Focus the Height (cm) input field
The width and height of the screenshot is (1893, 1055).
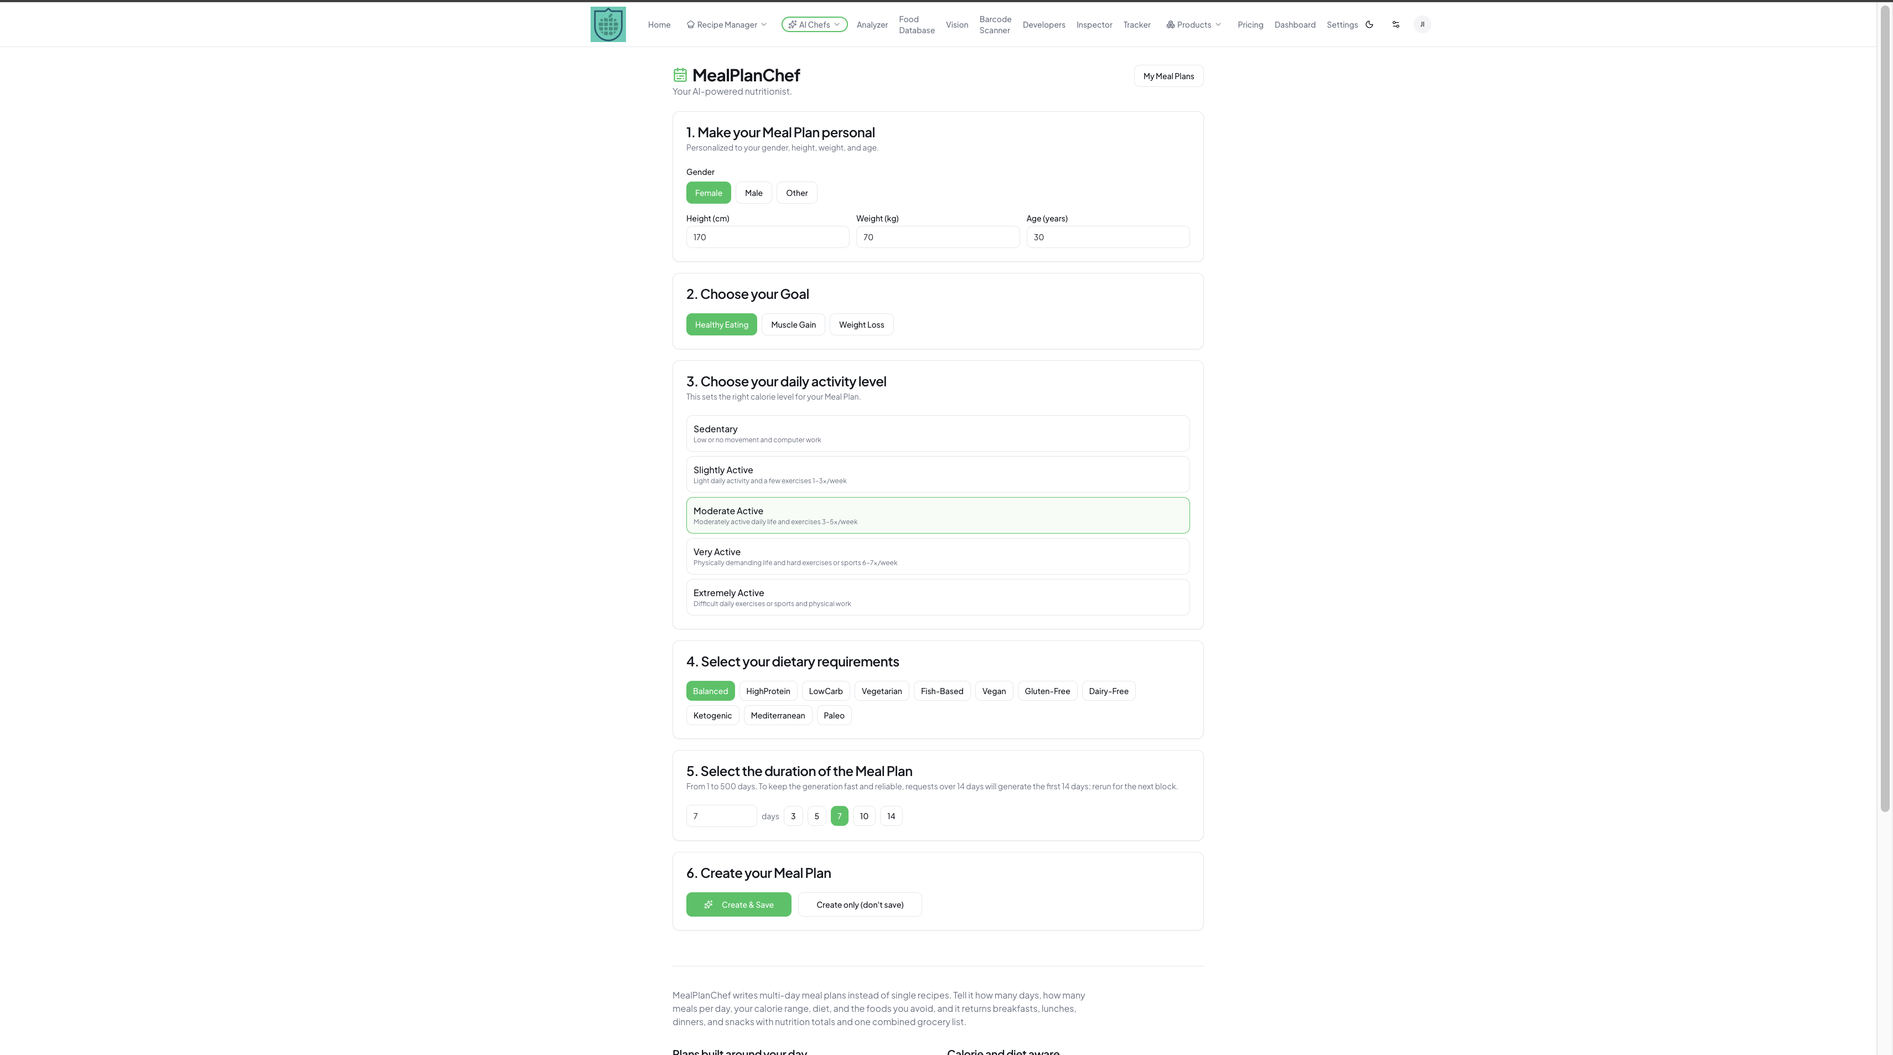point(767,236)
